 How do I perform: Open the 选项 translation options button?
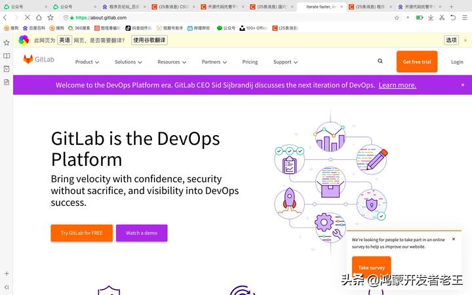(451, 40)
